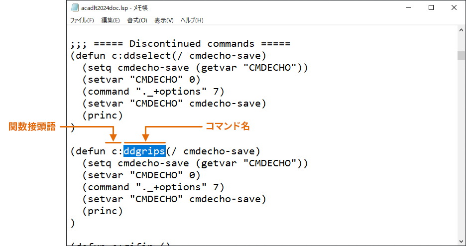The image size is (466, 246).
Task: Place cursor on first (princ) line
Action: 103,115
